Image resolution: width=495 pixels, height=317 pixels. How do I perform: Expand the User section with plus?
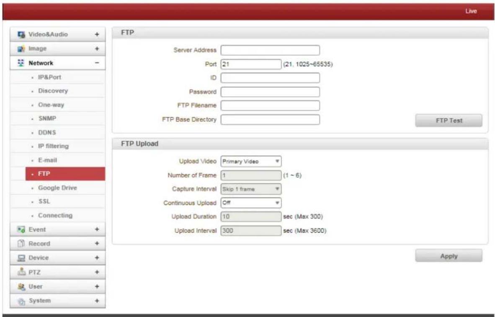pos(97,287)
